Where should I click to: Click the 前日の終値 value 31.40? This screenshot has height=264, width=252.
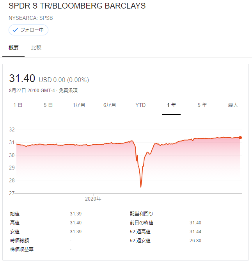point(195,223)
